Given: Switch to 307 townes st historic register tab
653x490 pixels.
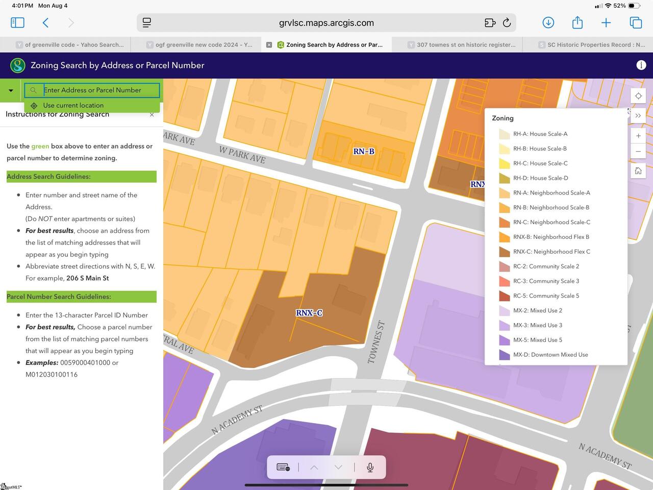Looking at the screenshot, I should (461, 45).
